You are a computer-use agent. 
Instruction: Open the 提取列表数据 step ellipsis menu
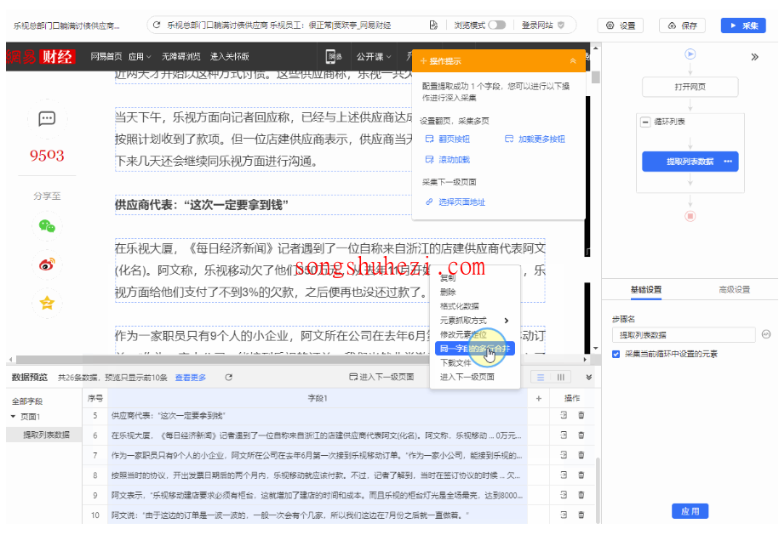728,162
